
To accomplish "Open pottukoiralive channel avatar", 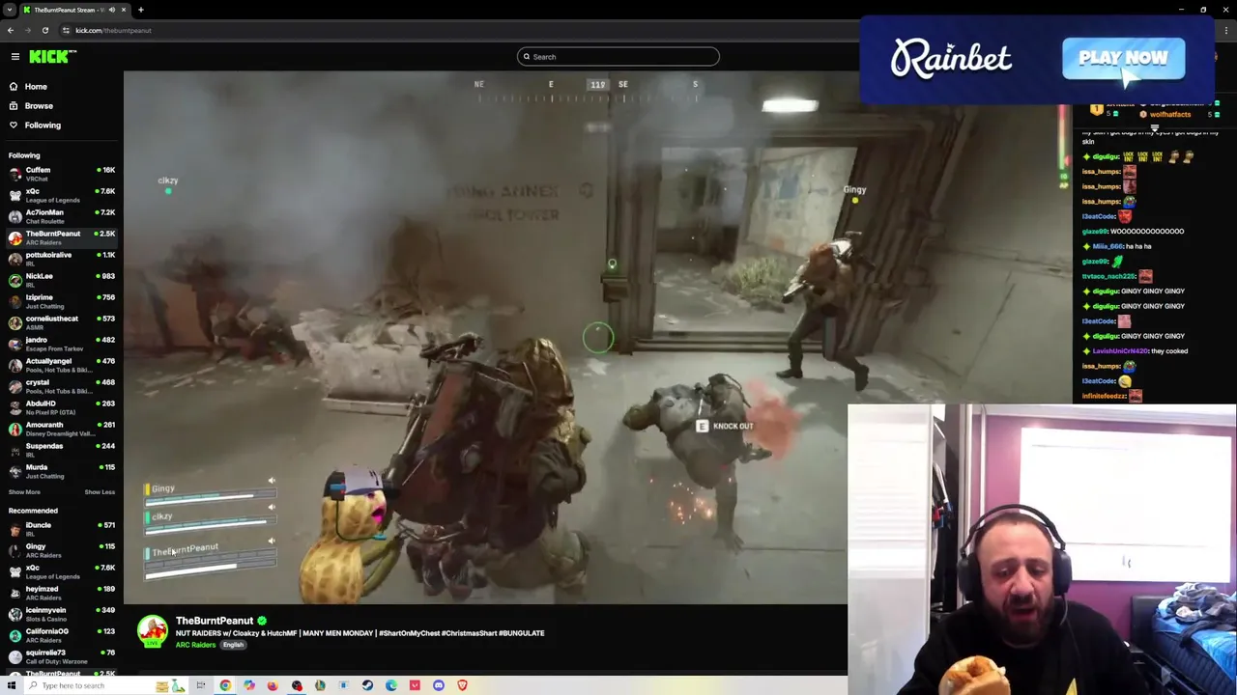I will pos(14,259).
